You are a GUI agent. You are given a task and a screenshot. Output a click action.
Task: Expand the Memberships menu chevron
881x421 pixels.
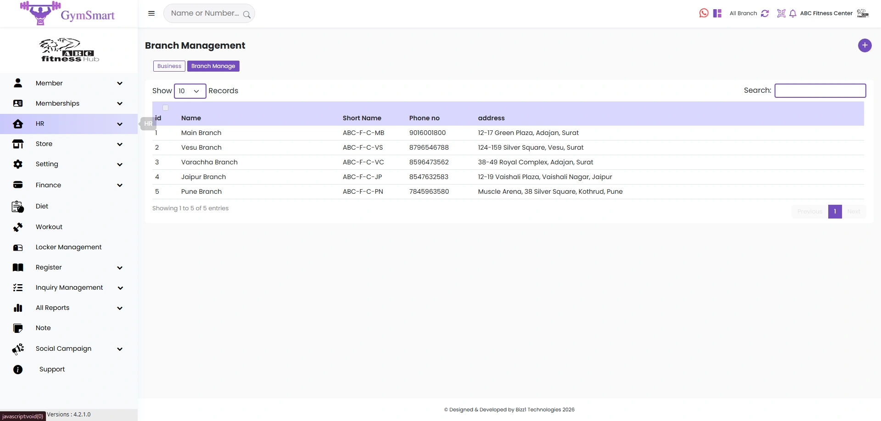point(120,104)
